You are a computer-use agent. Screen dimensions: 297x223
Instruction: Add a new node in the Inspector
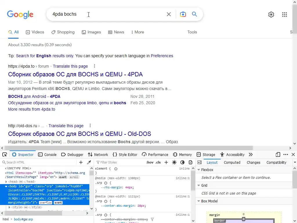[x=81, y=162]
